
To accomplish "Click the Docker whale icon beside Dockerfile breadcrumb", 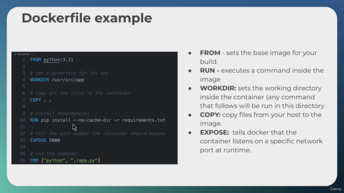I will tap(15, 54).
